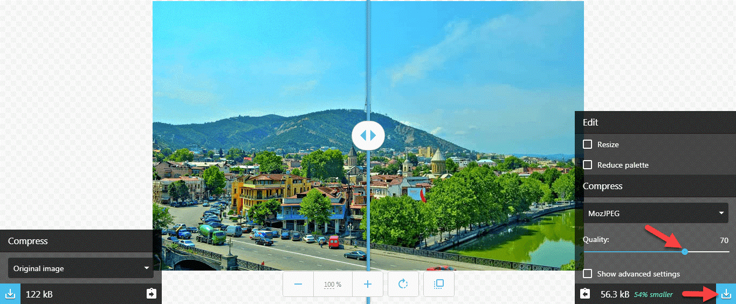The width and height of the screenshot is (736, 304).
Task: Check Show advanced settings
Action: (x=588, y=274)
